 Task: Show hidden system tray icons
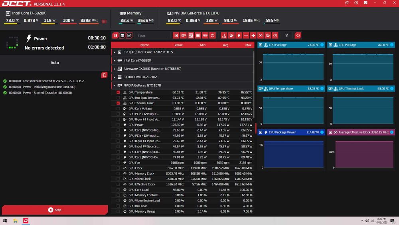[x=362, y=221]
